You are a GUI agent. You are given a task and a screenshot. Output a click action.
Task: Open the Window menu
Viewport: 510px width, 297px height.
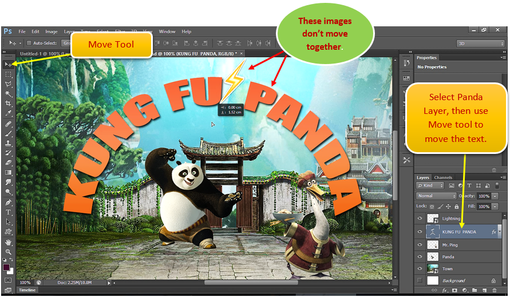point(167,31)
